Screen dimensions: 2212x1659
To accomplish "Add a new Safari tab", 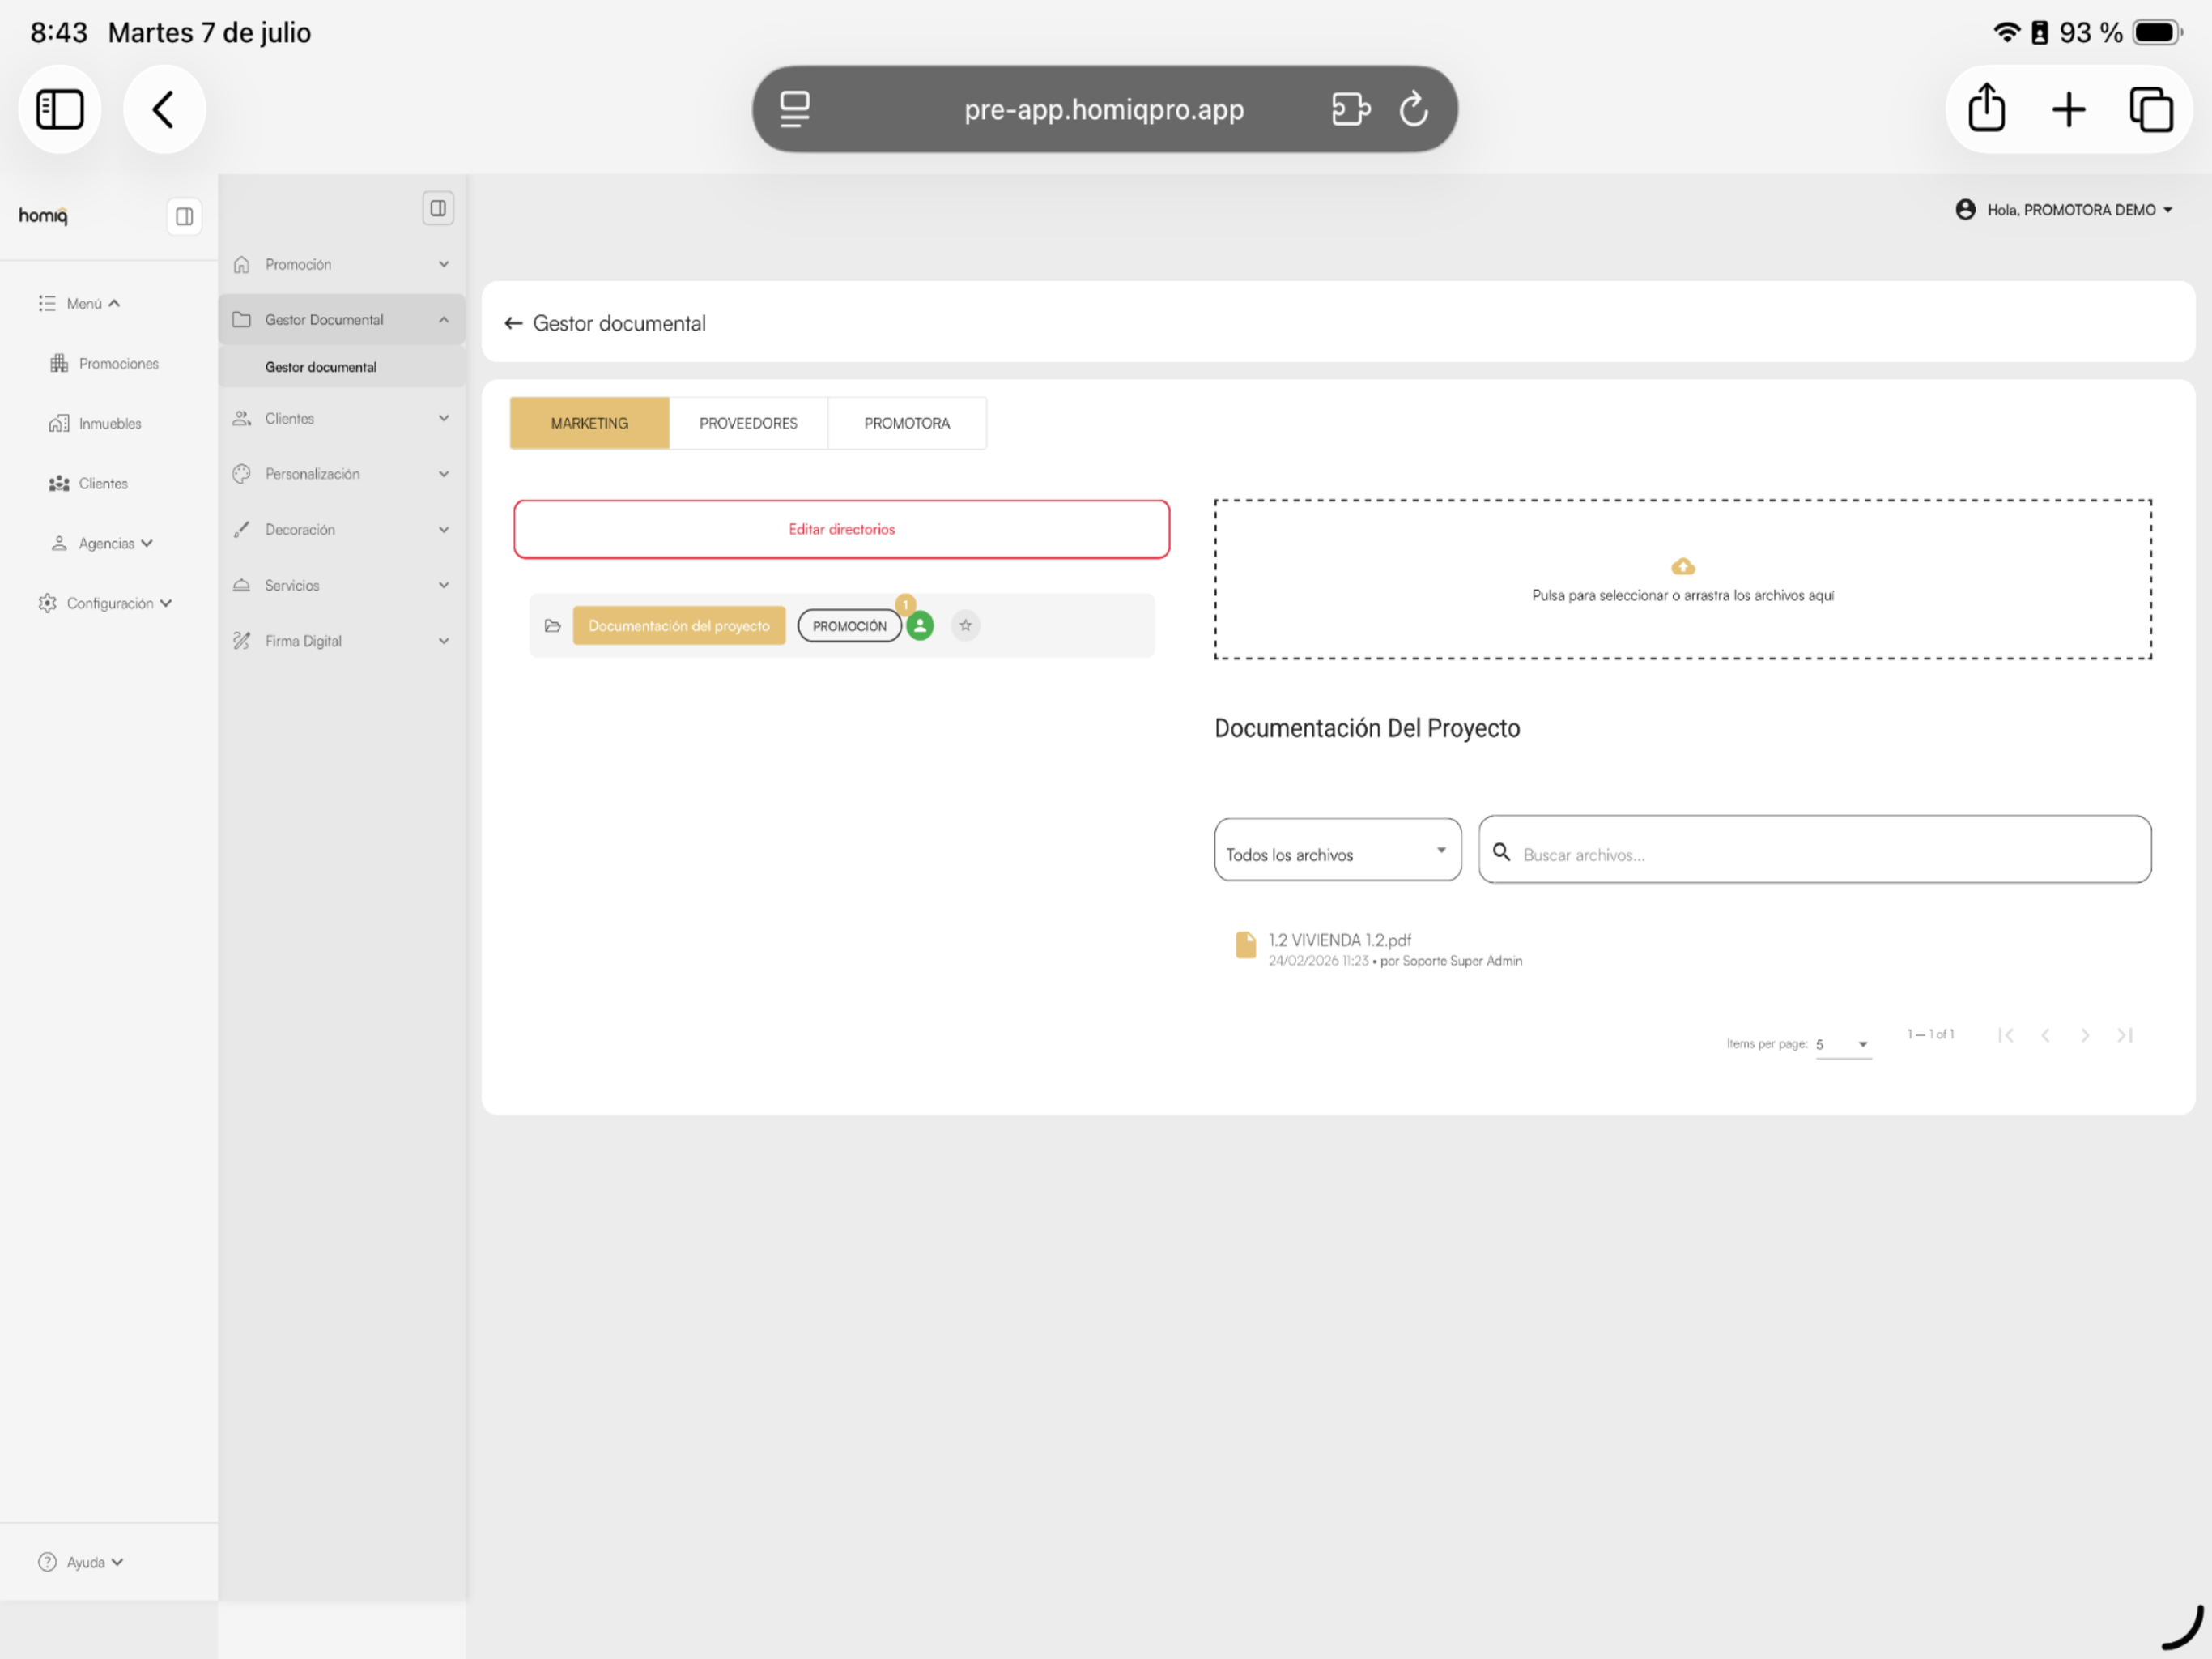I will [2068, 109].
